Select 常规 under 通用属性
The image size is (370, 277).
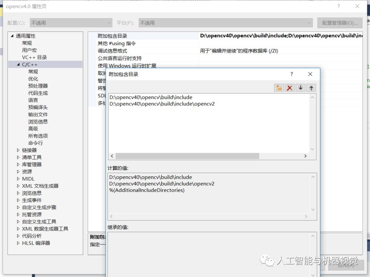pos(27,43)
